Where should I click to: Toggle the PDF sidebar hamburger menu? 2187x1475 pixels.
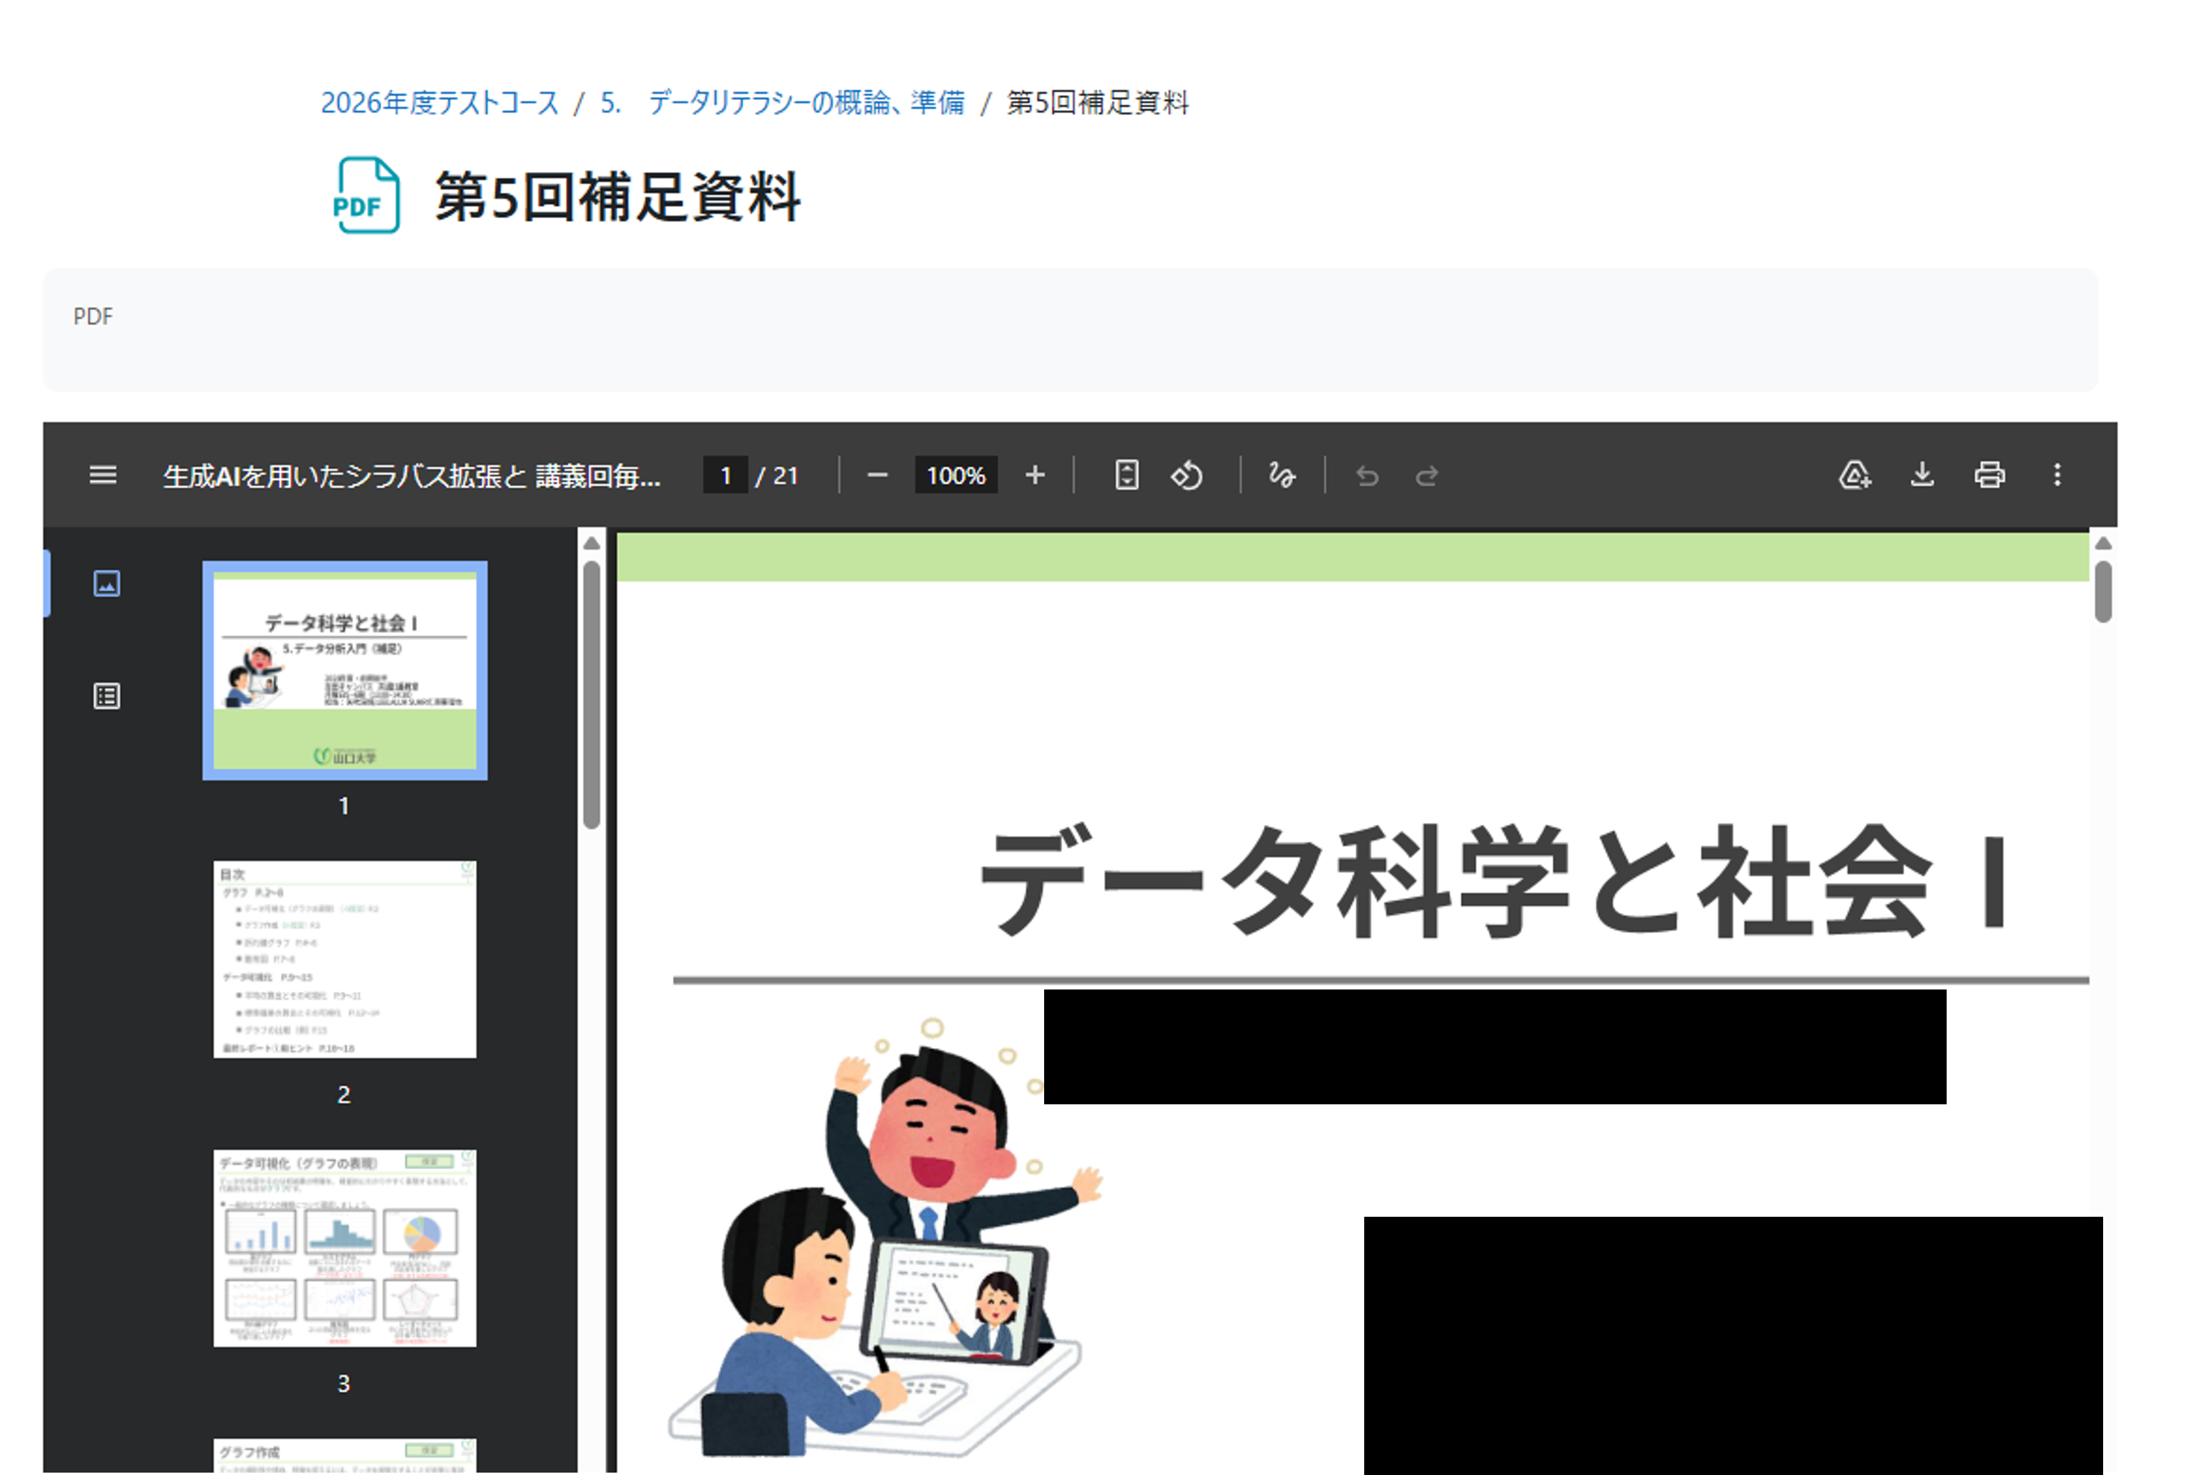click(102, 475)
